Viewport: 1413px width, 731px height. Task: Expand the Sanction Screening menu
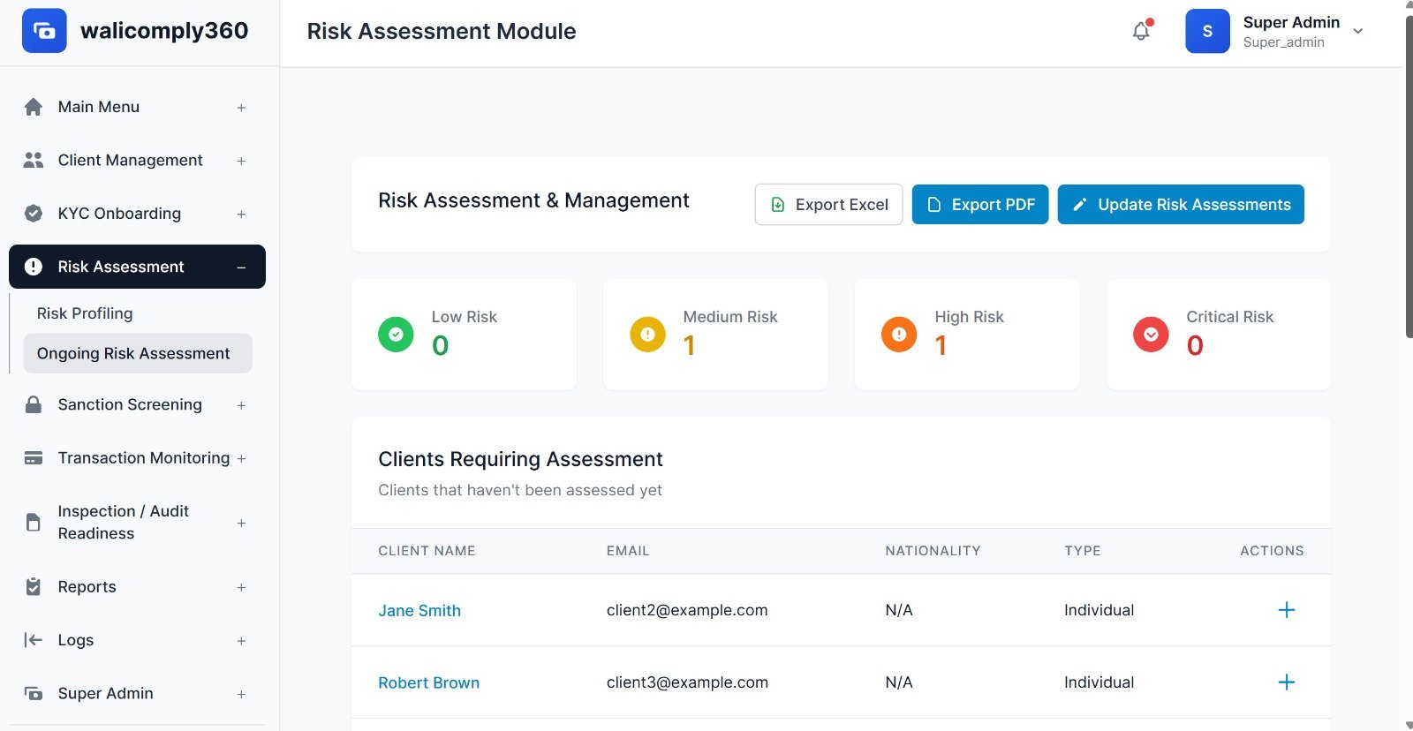tap(241, 405)
